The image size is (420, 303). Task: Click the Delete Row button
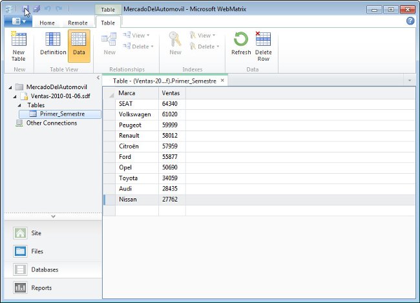click(x=263, y=47)
